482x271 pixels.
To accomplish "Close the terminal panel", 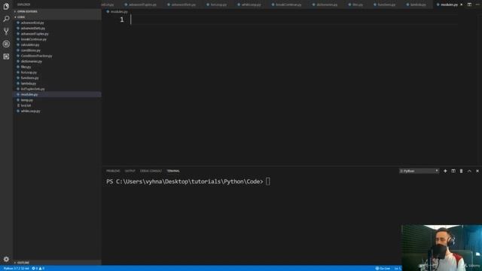I will [x=477, y=171].
